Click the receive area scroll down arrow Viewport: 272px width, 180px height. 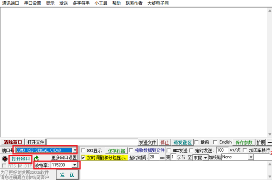[270, 134]
